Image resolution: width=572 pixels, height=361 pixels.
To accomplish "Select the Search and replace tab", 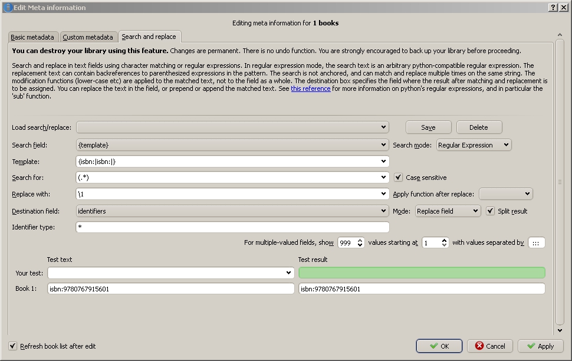I will [149, 37].
